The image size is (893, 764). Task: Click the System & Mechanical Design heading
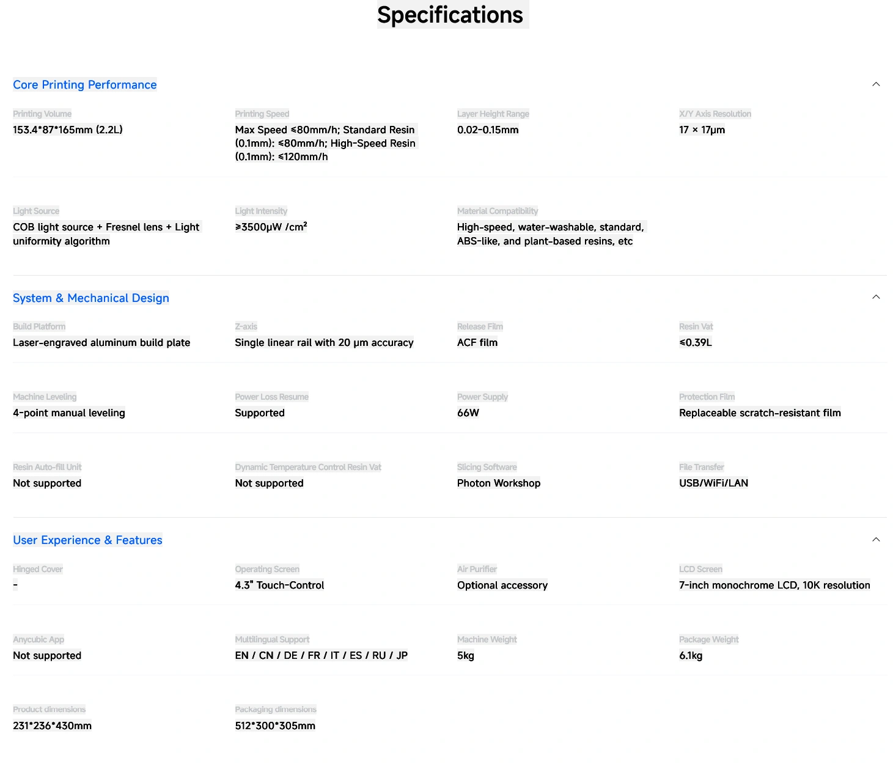pyautogui.click(x=91, y=298)
